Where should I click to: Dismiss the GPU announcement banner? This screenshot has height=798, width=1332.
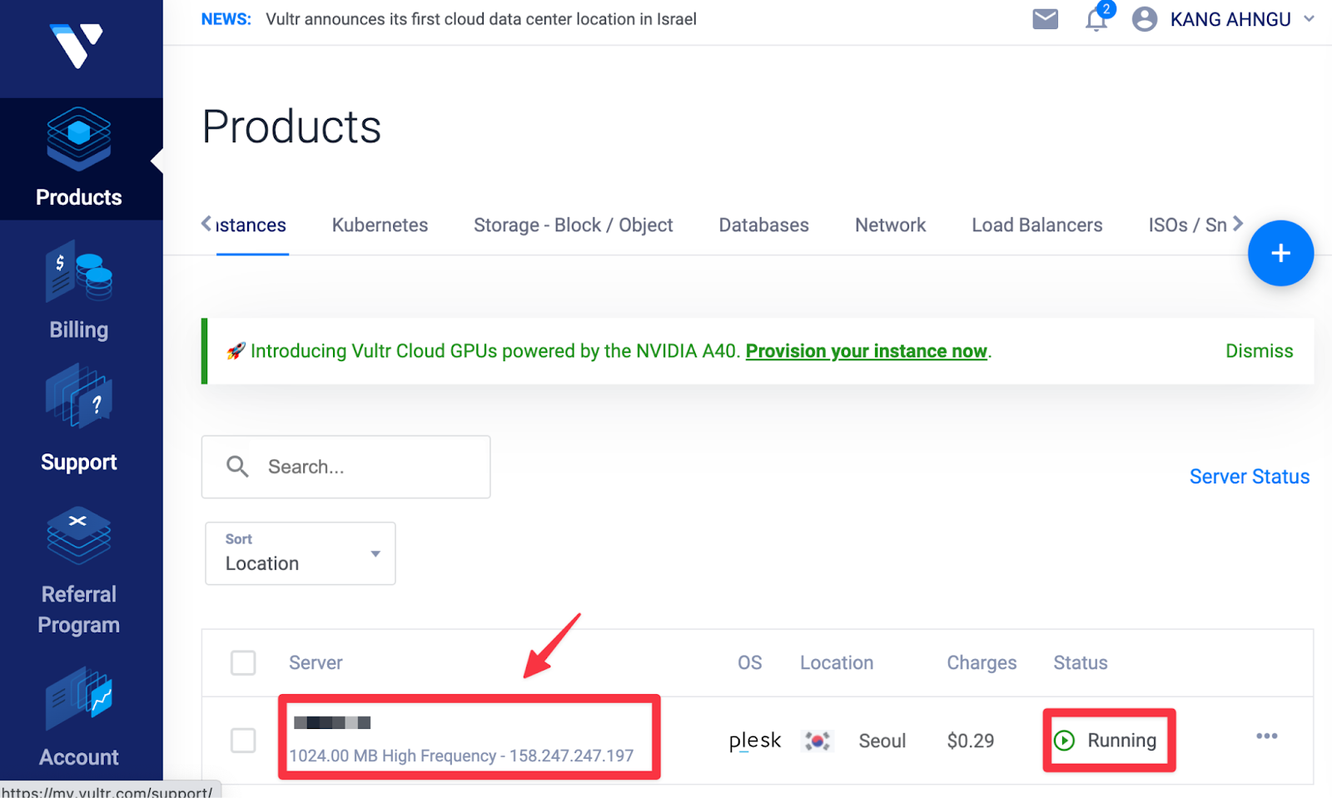pyautogui.click(x=1259, y=351)
